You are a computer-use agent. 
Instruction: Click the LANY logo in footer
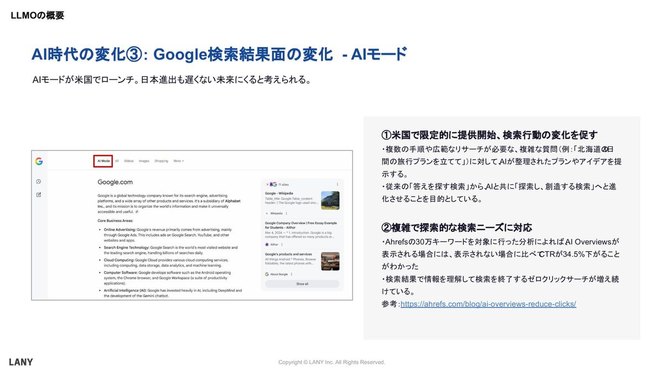point(21,362)
